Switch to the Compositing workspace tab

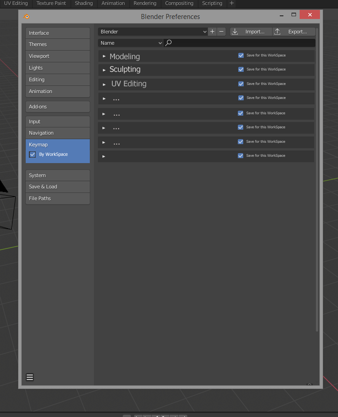pos(179,3)
